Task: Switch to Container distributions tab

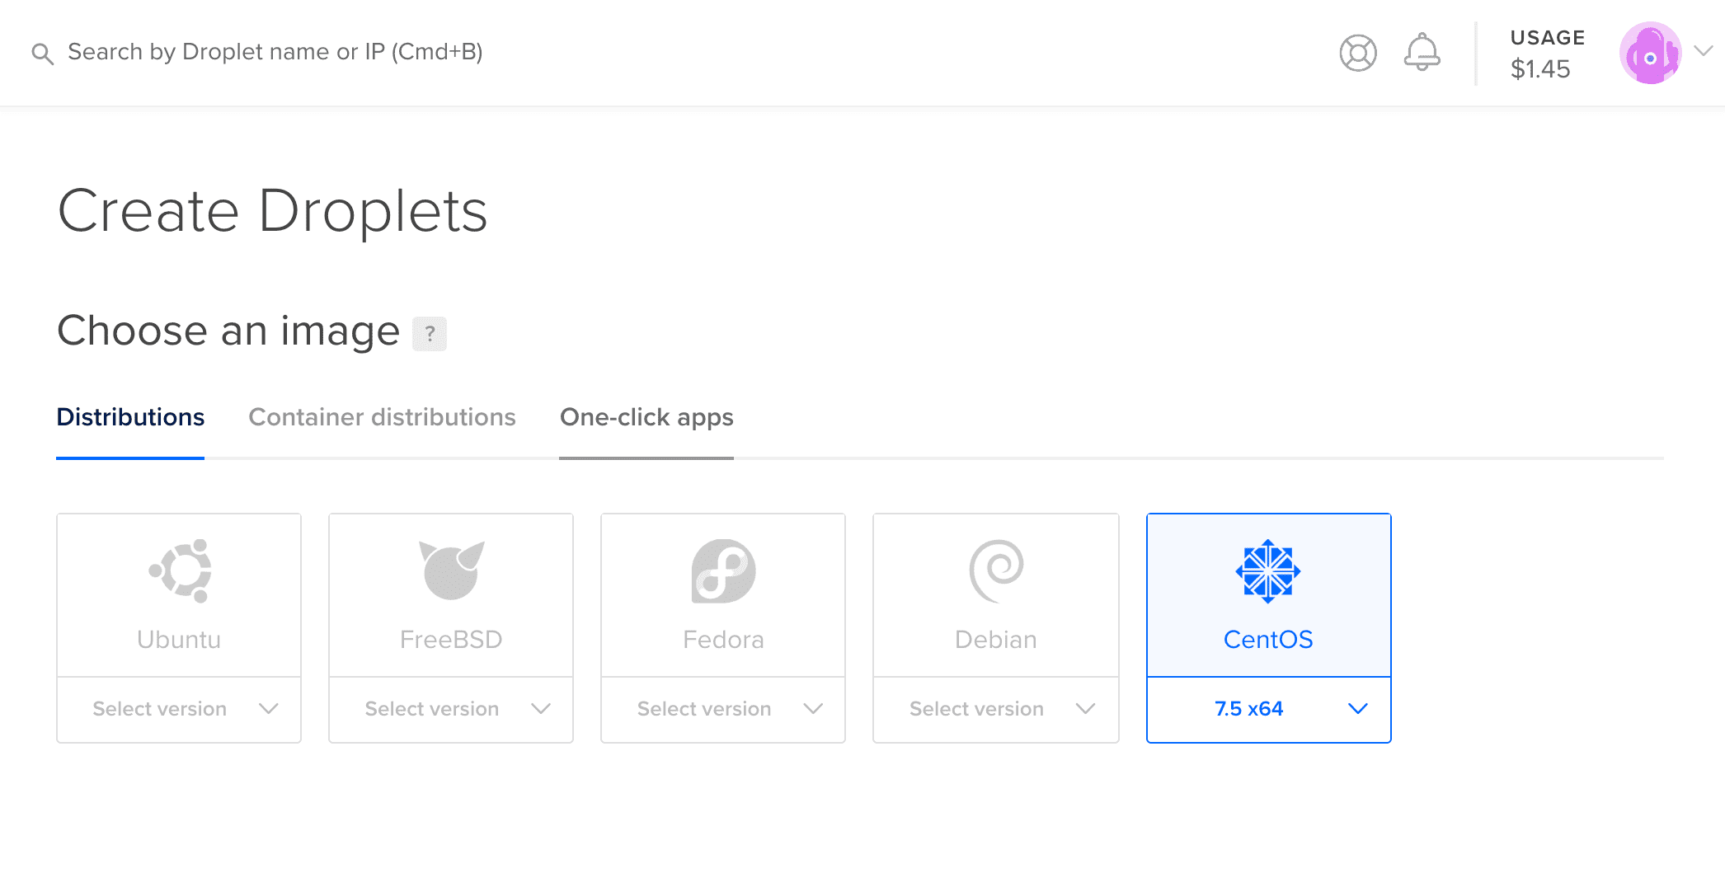Action: pos(382,417)
